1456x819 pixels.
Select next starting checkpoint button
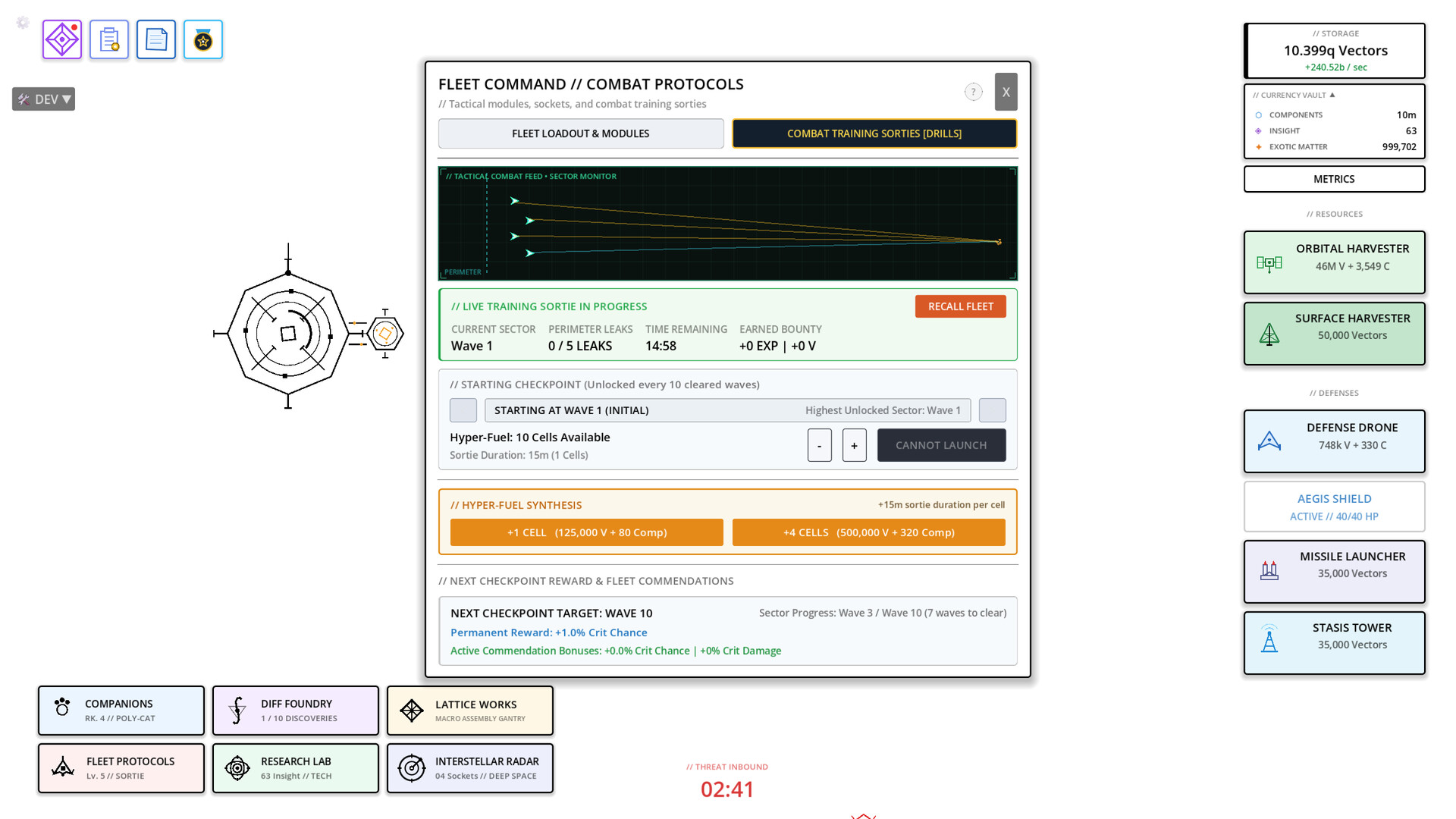[x=993, y=410]
